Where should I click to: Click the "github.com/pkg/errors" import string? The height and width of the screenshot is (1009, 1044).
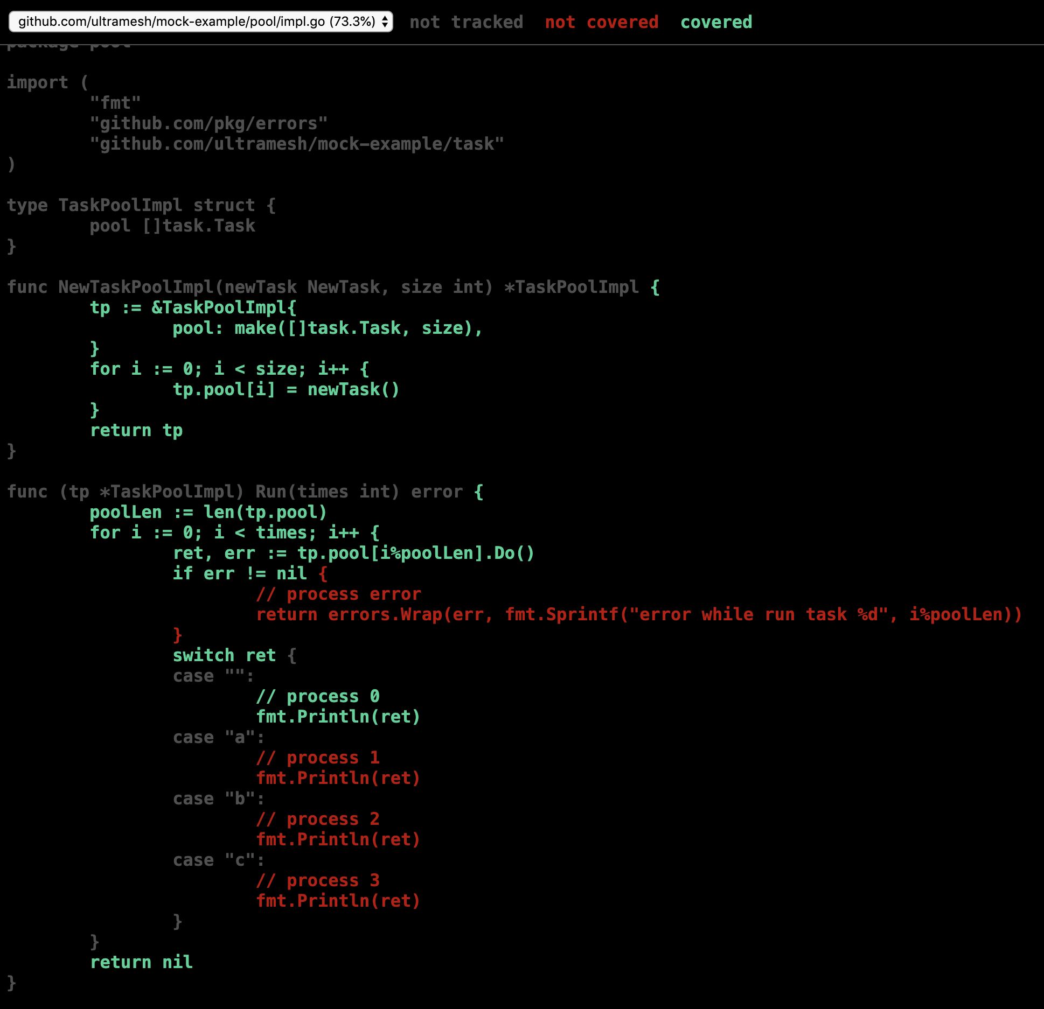(208, 123)
